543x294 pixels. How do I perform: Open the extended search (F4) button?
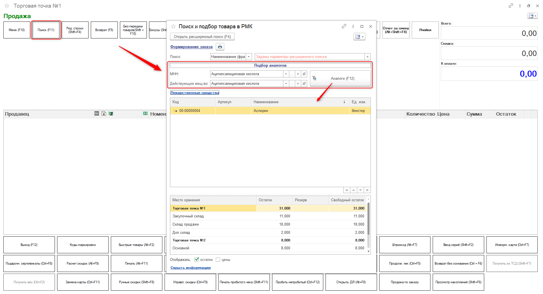(x=202, y=36)
